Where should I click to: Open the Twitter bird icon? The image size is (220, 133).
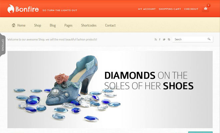pos(164,40)
